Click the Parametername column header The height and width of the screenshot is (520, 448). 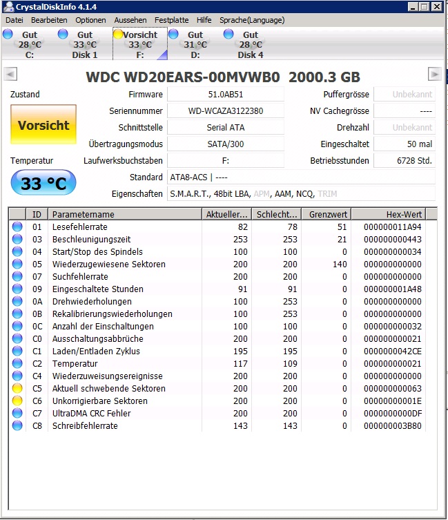click(x=125, y=214)
